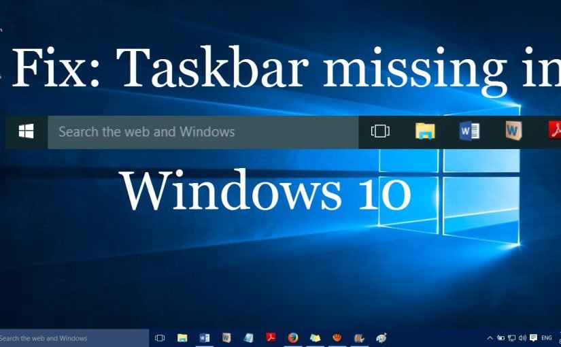
Task: Open the network icon in the system tray
Action: click(x=512, y=337)
